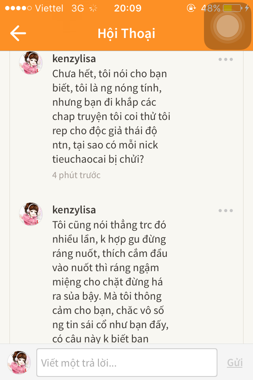The image size is (253, 380).
Task: Tap kenzylisa avatar on first comment
Action: coord(31,63)
